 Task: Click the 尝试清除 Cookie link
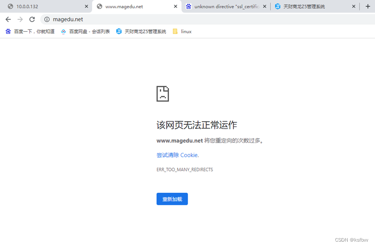(x=177, y=155)
